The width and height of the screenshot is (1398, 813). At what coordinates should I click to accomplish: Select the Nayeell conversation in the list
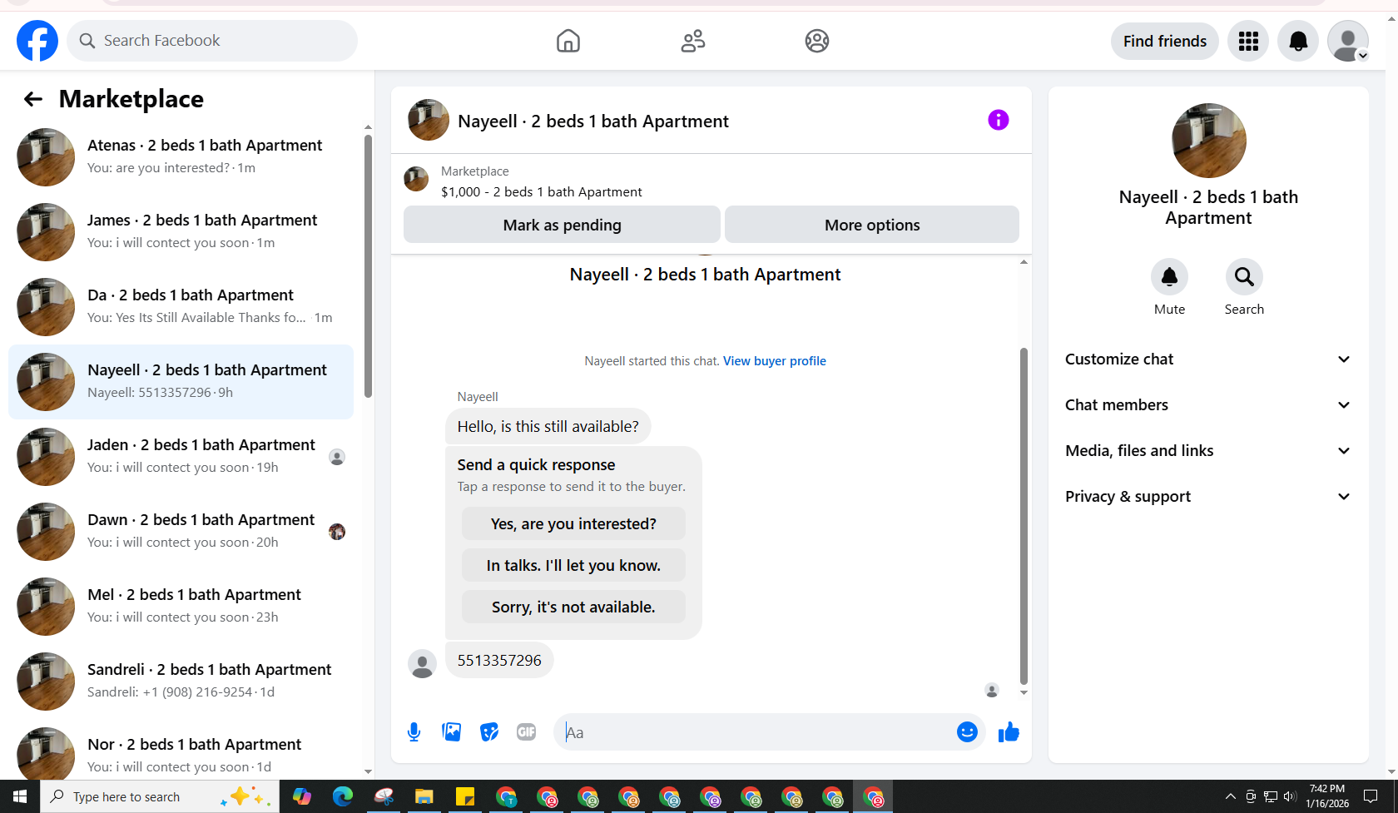(x=181, y=382)
